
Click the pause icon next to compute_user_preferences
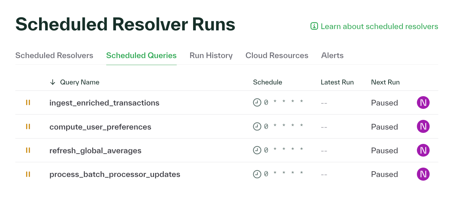28,127
